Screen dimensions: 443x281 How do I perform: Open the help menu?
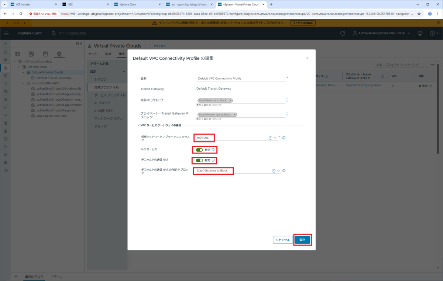(x=434, y=33)
